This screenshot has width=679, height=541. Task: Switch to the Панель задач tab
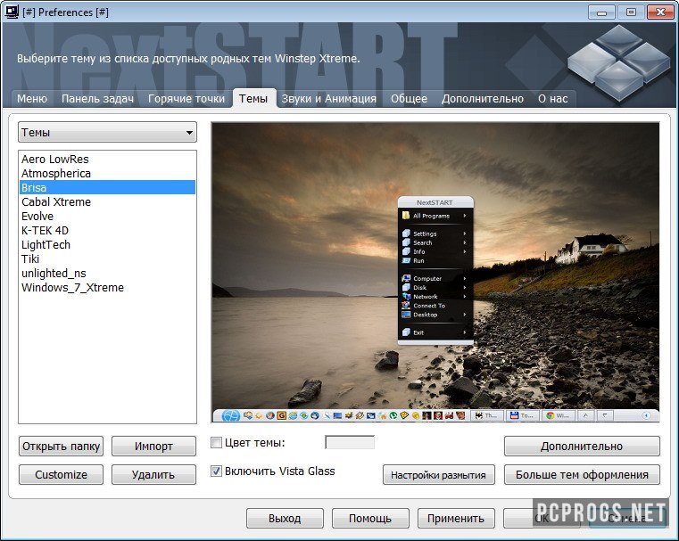tap(97, 99)
